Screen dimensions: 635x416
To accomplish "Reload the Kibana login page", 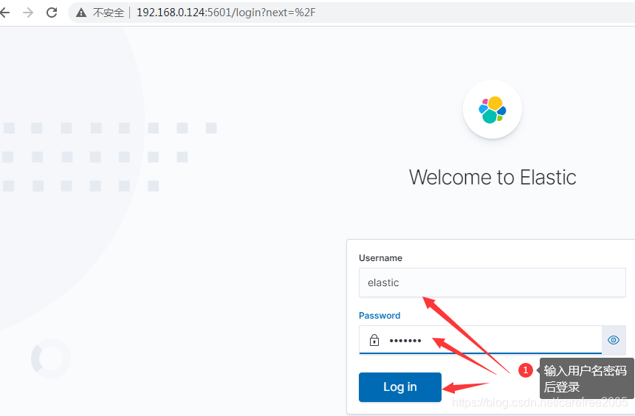I will (x=52, y=13).
